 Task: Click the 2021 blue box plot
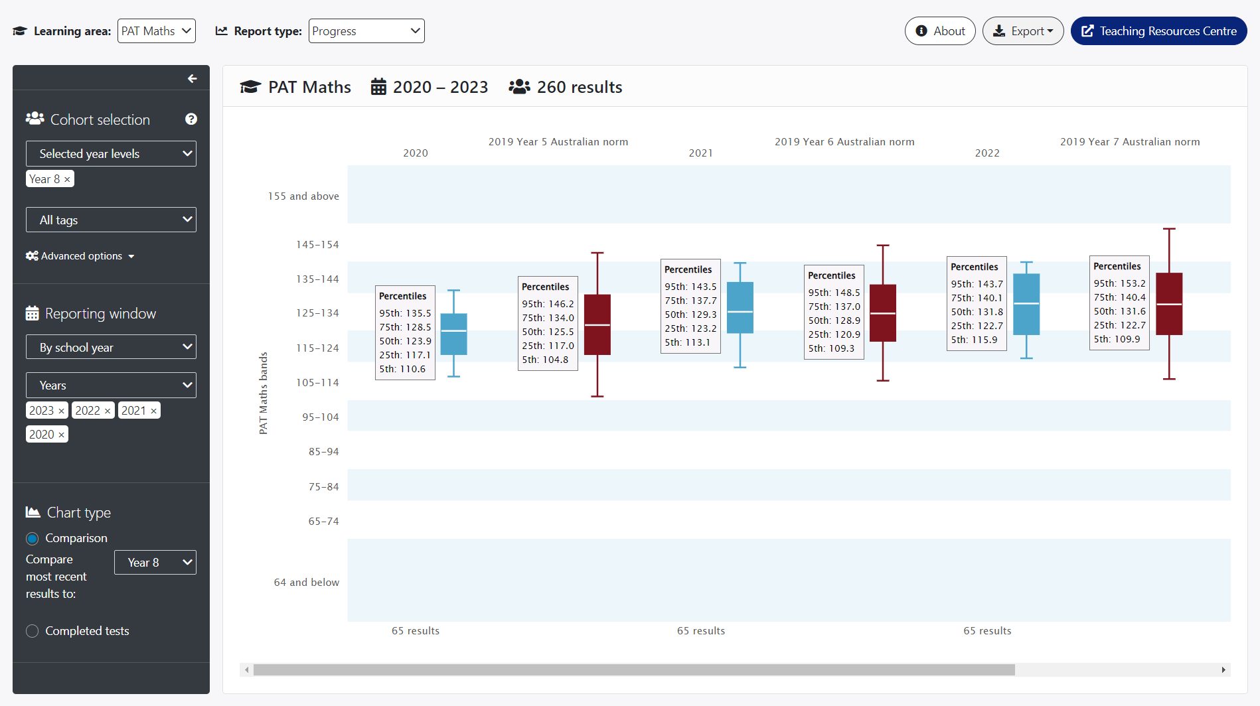(740, 308)
